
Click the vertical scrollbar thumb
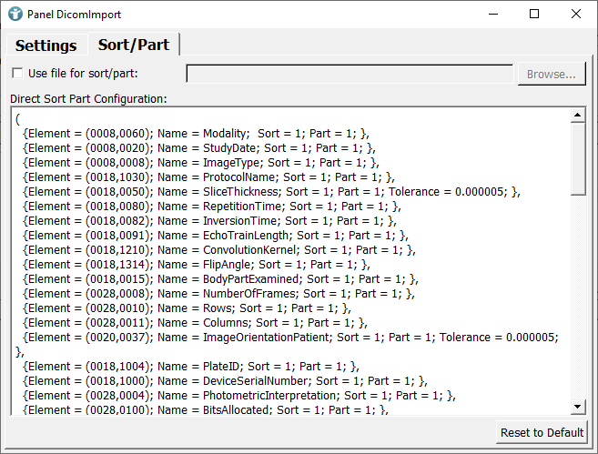pyautogui.click(x=577, y=156)
